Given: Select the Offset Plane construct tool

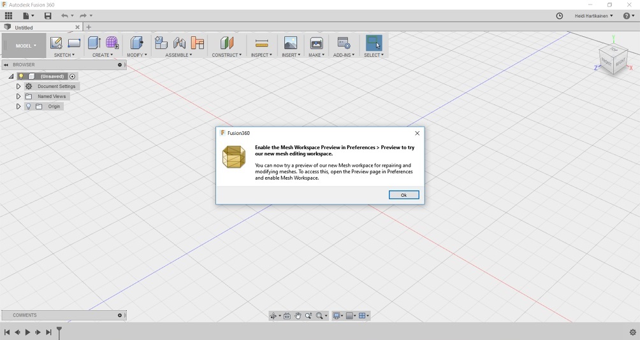Looking at the screenshot, I should point(226,43).
